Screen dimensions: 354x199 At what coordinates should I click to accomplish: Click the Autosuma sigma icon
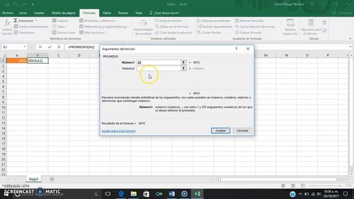15,20
